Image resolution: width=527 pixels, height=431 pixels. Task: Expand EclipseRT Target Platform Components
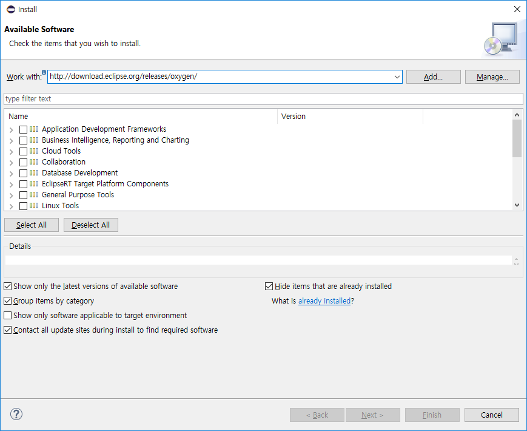pos(11,185)
